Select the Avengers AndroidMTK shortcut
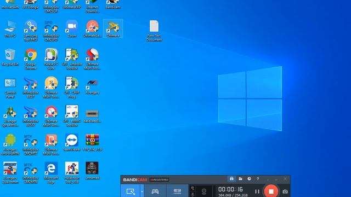 (x=10, y=144)
